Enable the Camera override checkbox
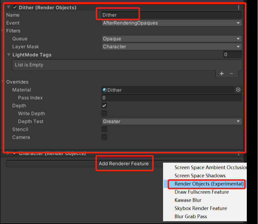The image size is (258, 224). click(104, 138)
